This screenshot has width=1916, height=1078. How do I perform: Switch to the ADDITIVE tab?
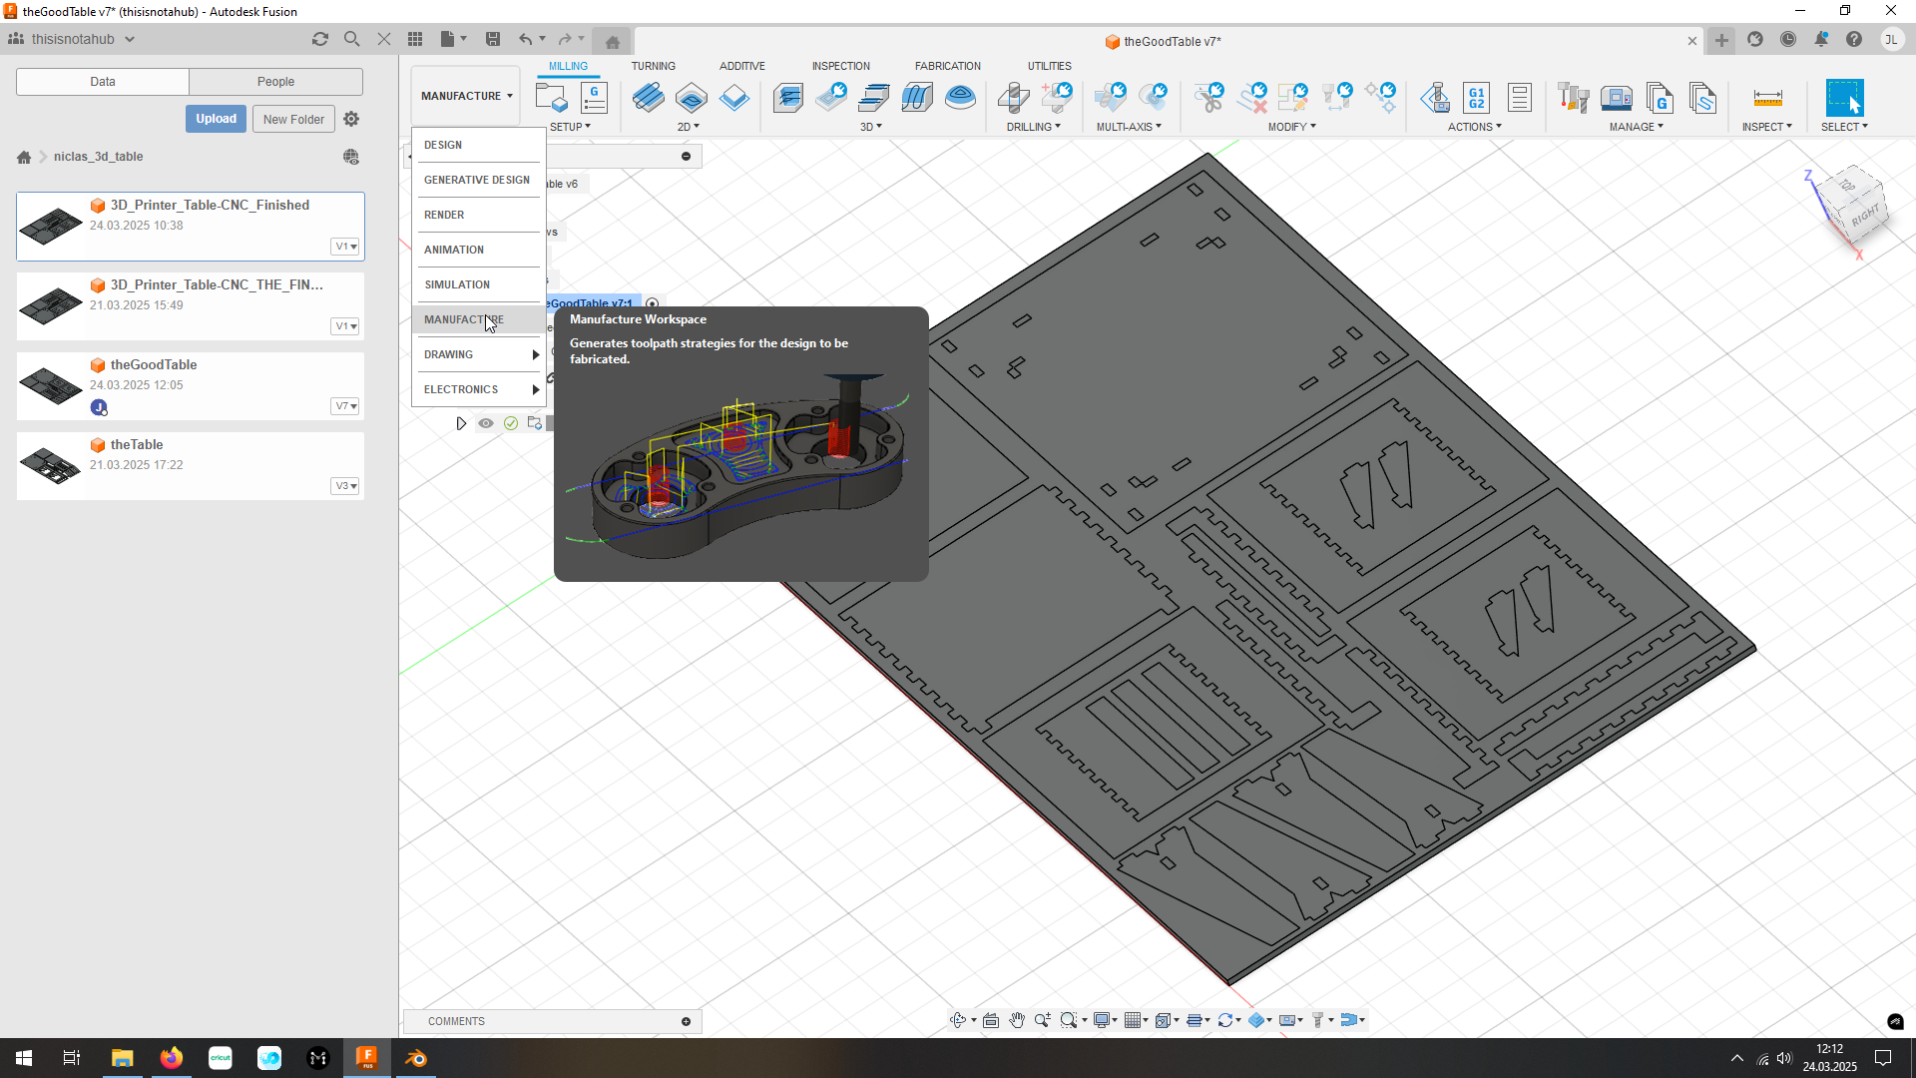point(742,66)
